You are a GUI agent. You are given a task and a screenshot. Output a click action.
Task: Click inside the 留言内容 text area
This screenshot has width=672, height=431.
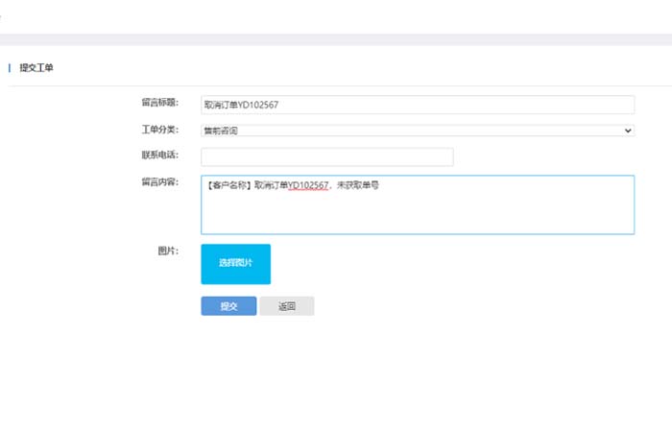click(x=417, y=213)
